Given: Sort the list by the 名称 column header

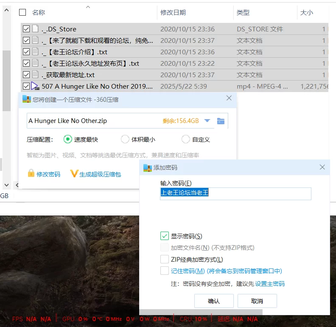Looking at the screenshot, I should pos(39,12).
